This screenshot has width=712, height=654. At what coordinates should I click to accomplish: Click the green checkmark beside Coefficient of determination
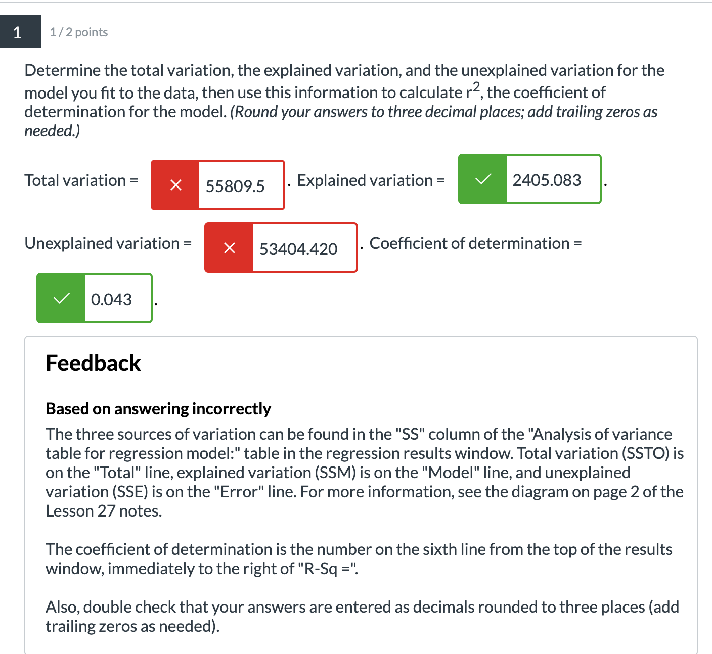(x=61, y=298)
